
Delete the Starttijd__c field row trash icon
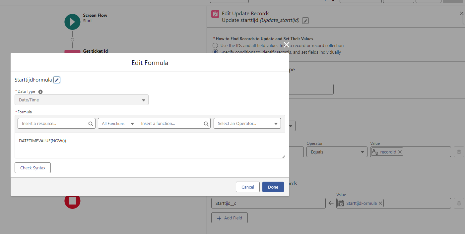click(459, 203)
